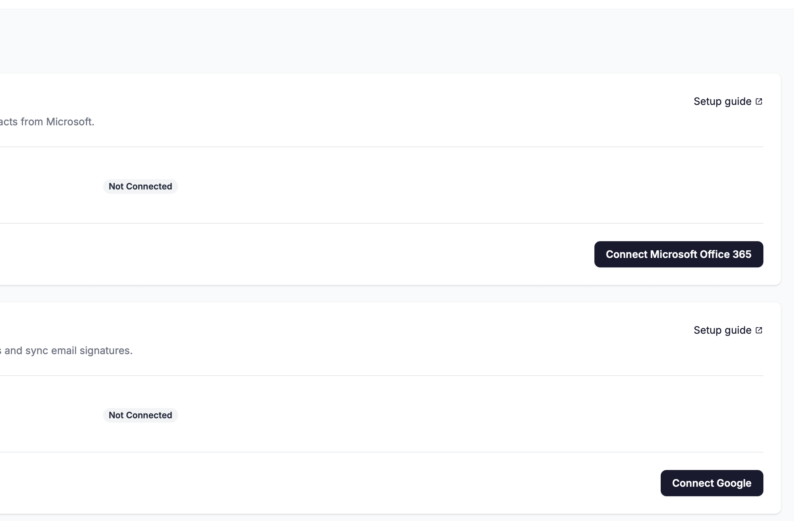Click the external-link icon beside Google Setup guide
Screen dimensions: 794x521
pos(759,330)
